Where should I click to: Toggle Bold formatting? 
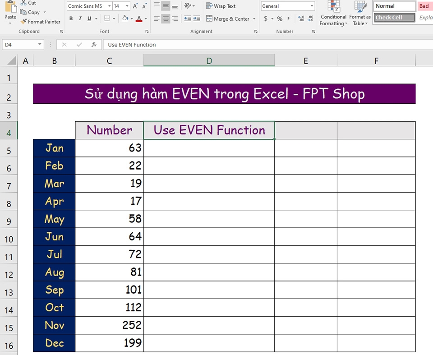[71, 18]
